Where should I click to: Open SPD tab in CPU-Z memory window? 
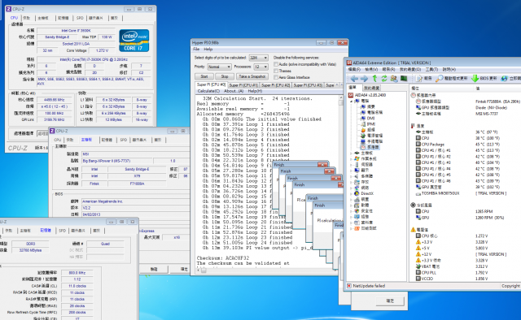62,231
